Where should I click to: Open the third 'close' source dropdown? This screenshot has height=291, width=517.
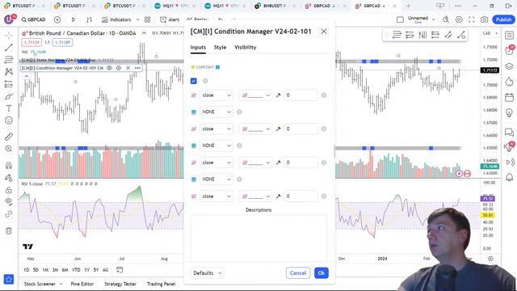coord(216,162)
